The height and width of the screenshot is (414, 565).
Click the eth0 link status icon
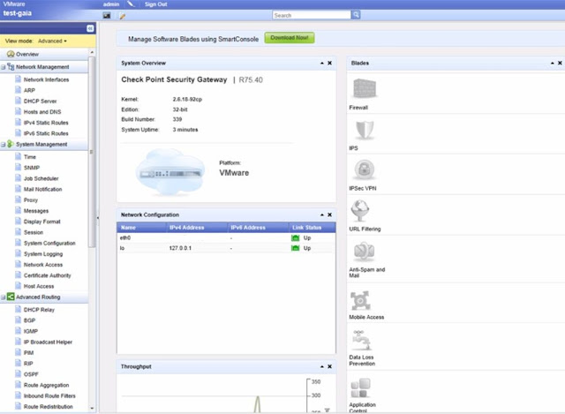pos(295,237)
